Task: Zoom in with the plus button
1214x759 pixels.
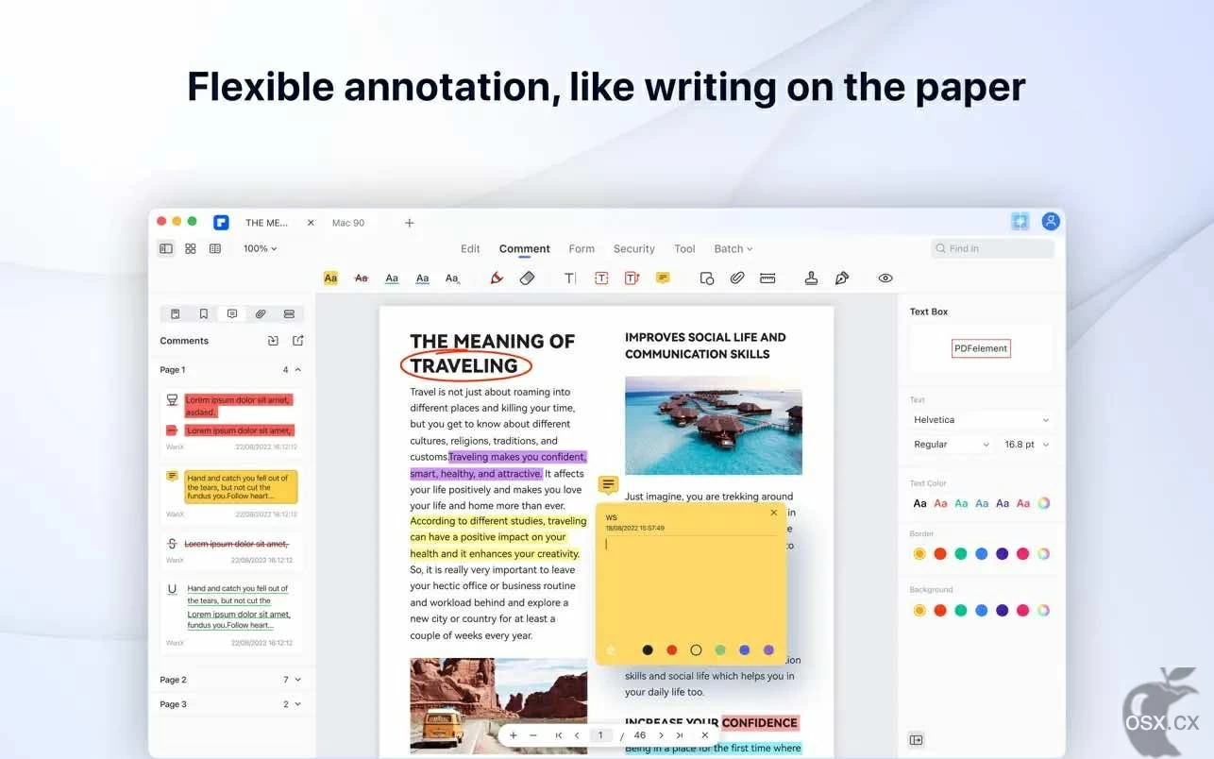Action: point(514,735)
